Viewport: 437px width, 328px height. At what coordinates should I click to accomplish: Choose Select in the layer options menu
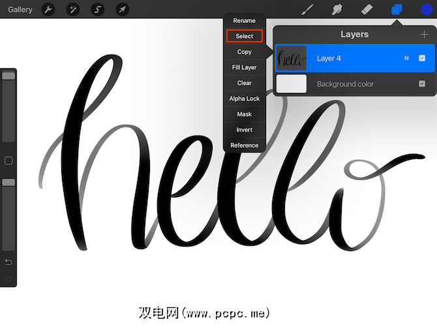point(245,37)
